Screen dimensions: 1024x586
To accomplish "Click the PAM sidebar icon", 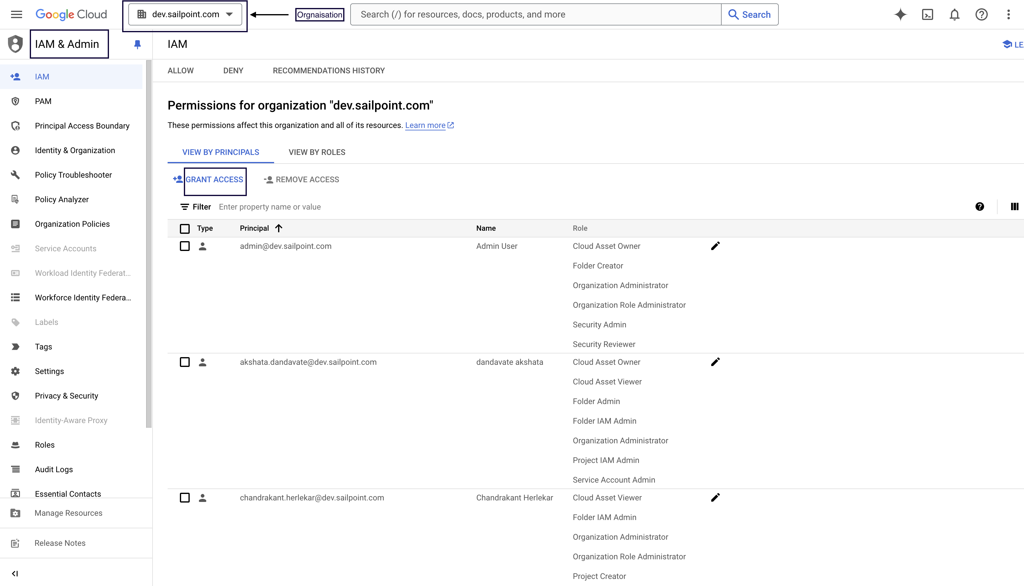I will [x=15, y=101].
